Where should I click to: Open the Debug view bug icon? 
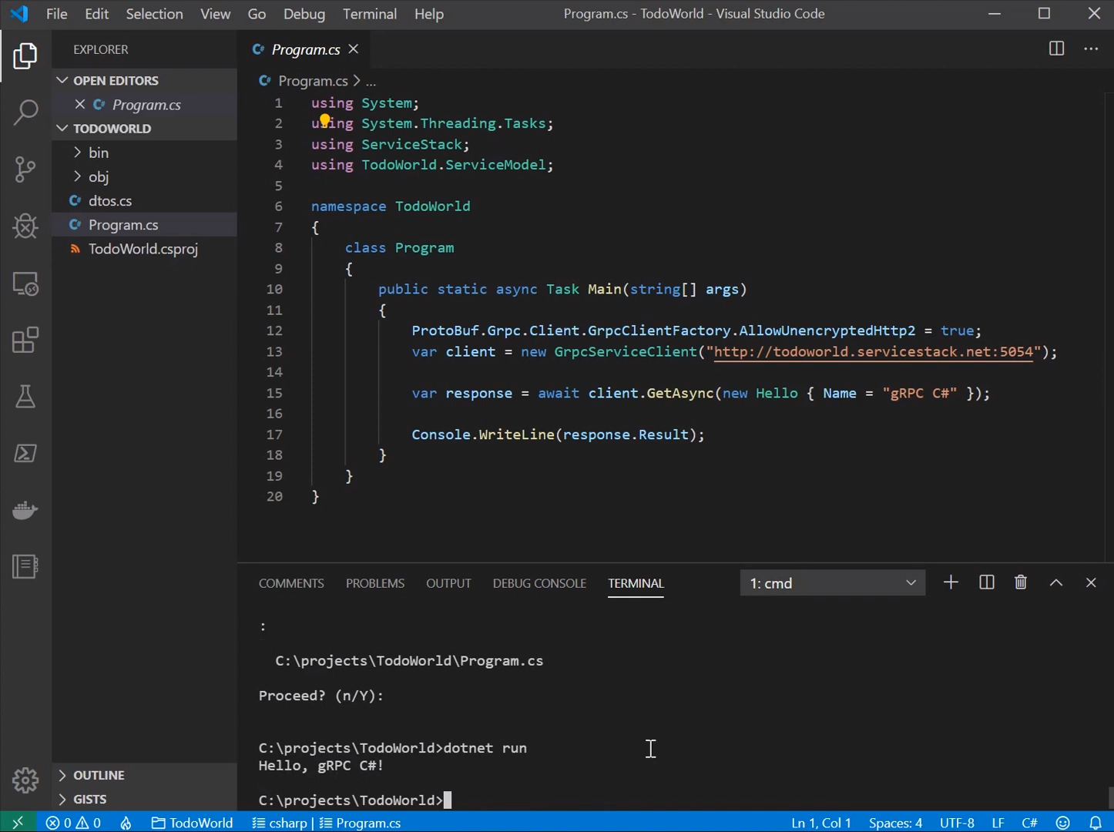click(x=25, y=226)
